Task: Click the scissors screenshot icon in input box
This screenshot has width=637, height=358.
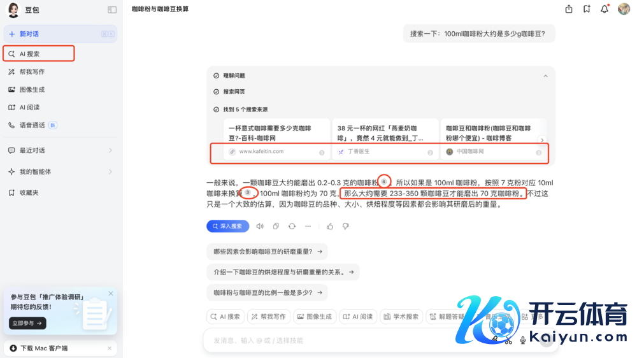Action: click(x=508, y=341)
